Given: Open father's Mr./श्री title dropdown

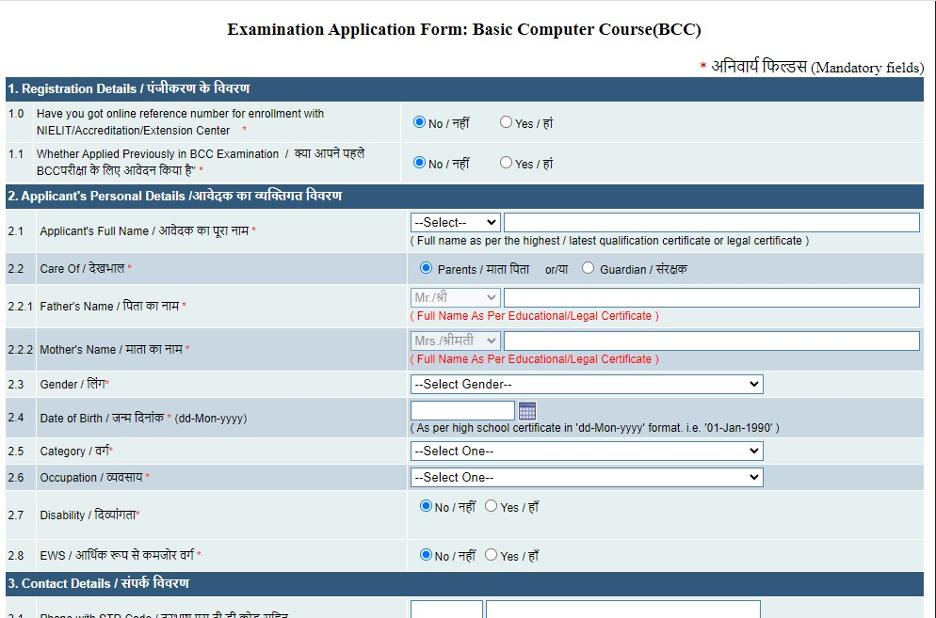Looking at the screenshot, I should coord(456,297).
